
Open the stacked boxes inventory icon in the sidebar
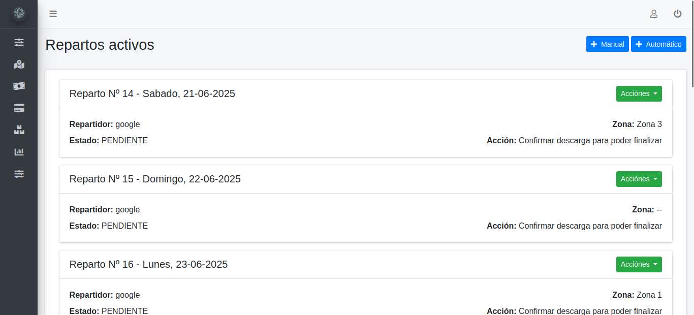pyautogui.click(x=19, y=130)
